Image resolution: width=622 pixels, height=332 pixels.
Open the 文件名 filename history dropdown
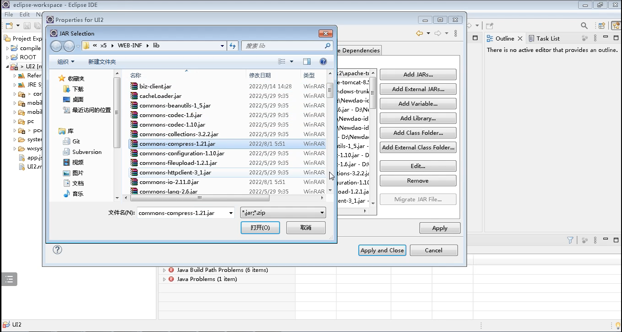pos(230,213)
